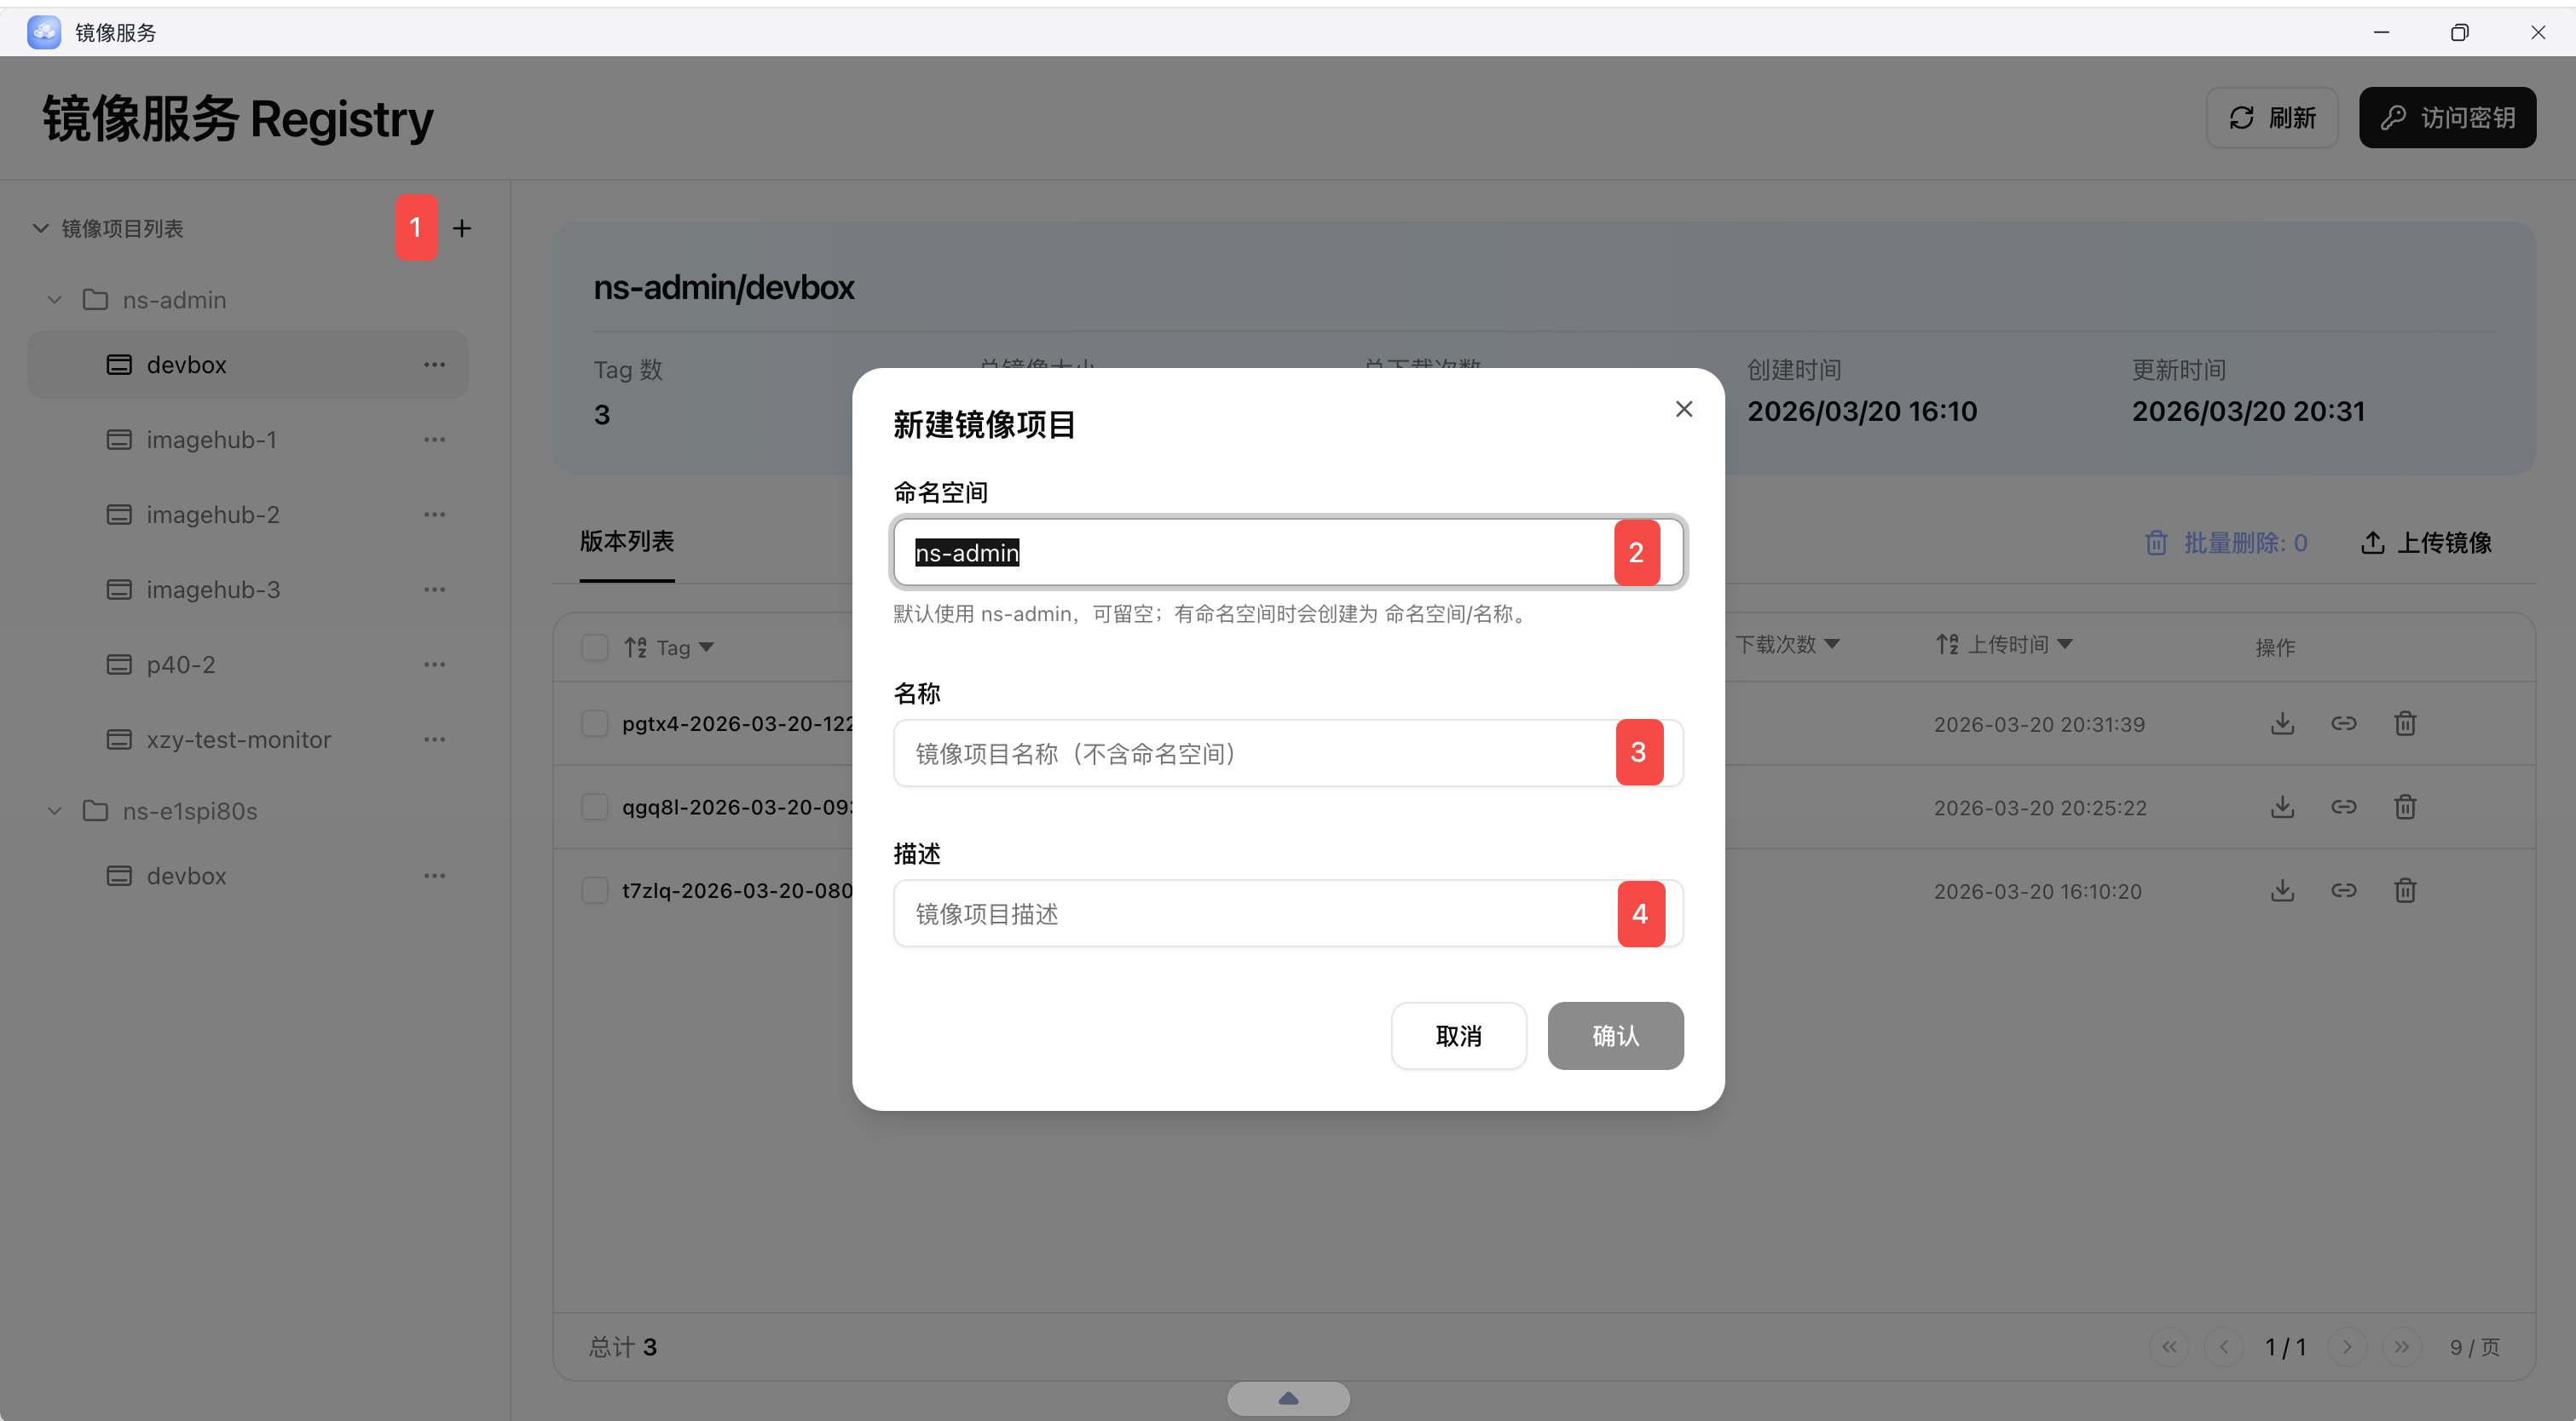The height and width of the screenshot is (1421, 2576).
Task: Focus the 命名空间 namespace input
Action: coord(1288,553)
